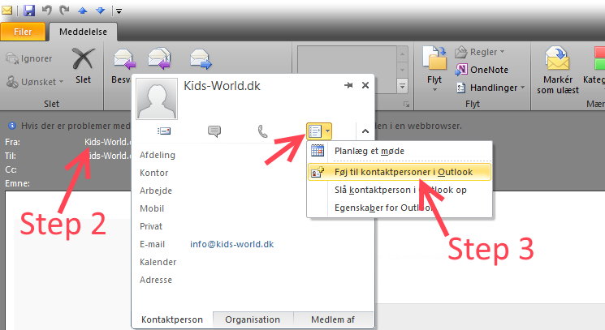Image resolution: width=605 pixels, height=330 pixels.
Task: Click the contact card profile picture
Action: tap(157, 99)
